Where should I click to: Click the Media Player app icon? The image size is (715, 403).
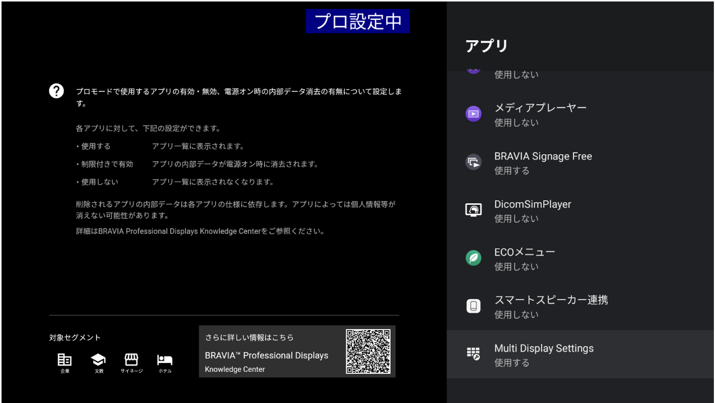click(473, 114)
